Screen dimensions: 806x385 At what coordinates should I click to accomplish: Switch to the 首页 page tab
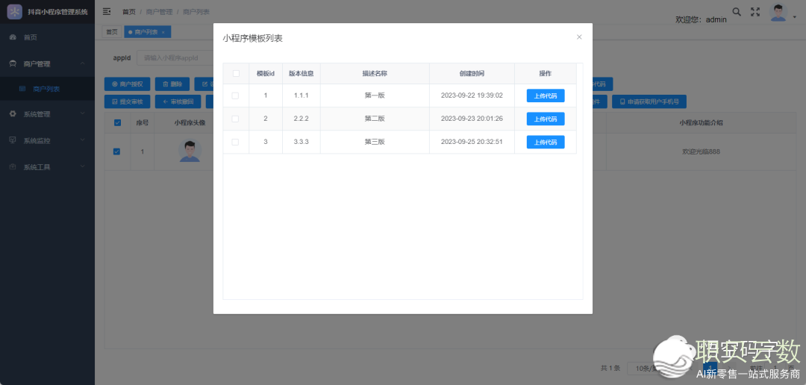(x=111, y=32)
